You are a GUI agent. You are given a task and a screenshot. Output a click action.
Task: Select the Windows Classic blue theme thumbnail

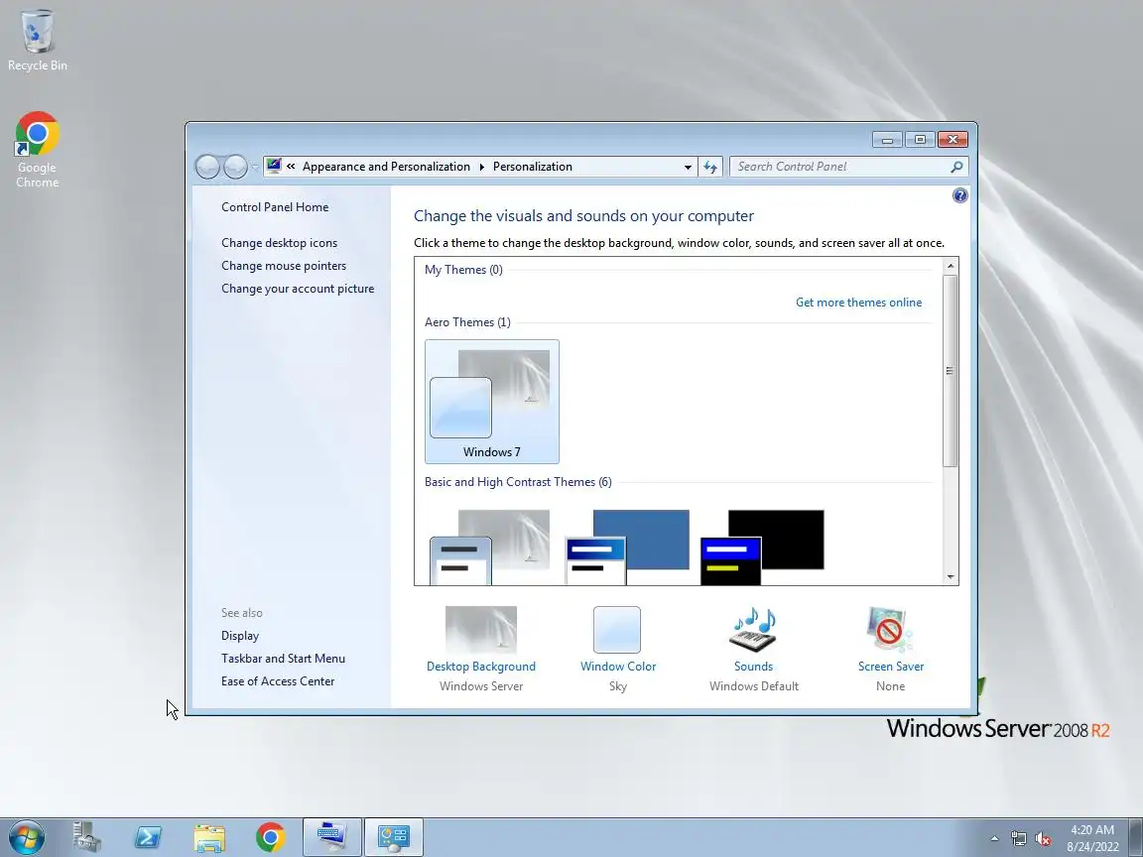628,548
